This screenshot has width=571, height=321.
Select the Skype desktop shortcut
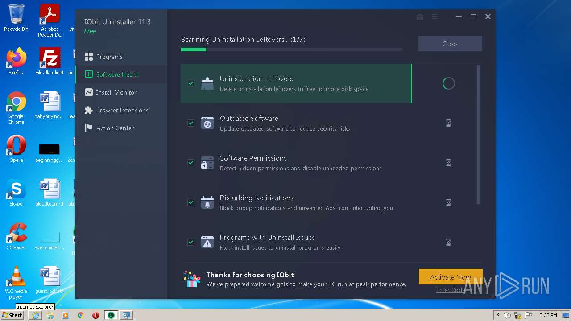point(16,193)
